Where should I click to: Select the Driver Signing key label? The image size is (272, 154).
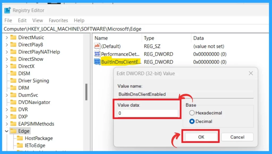coord(34,81)
